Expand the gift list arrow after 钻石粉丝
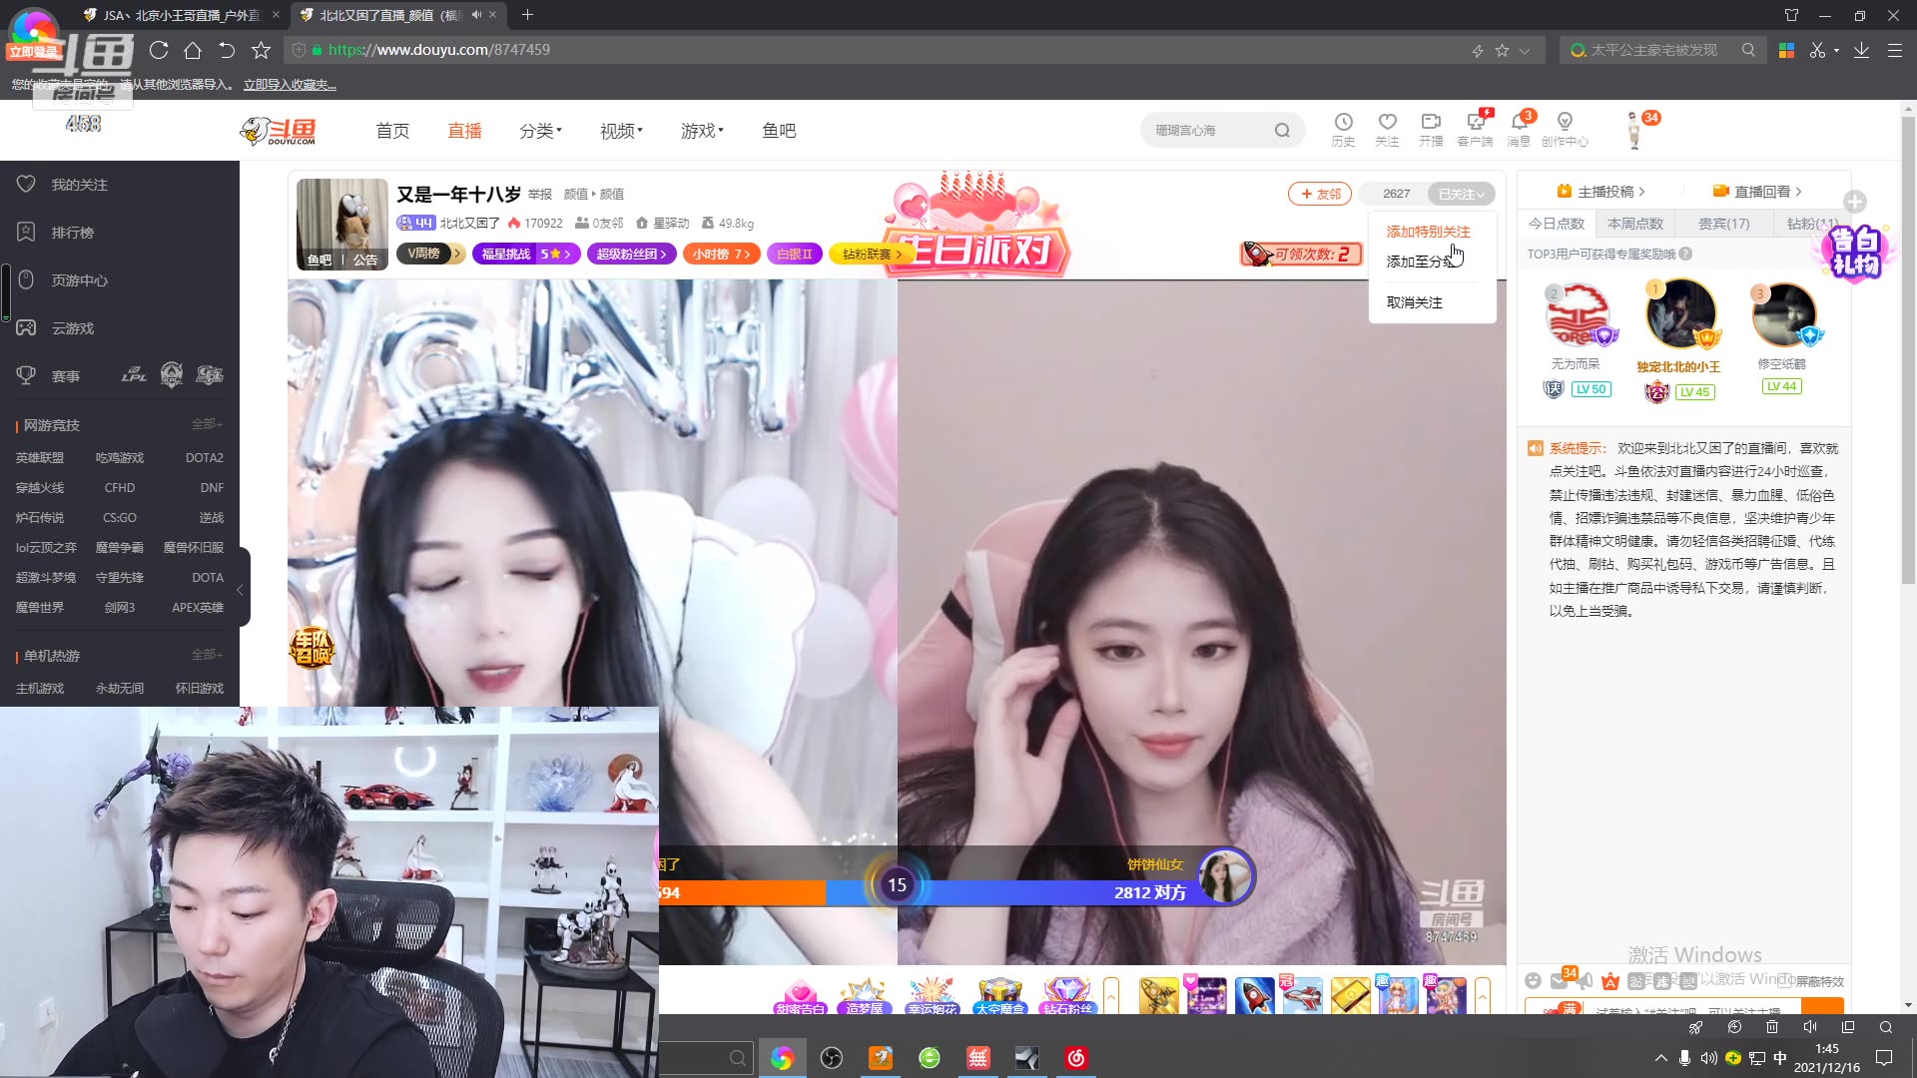This screenshot has height=1078, width=1917. (1111, 996)
